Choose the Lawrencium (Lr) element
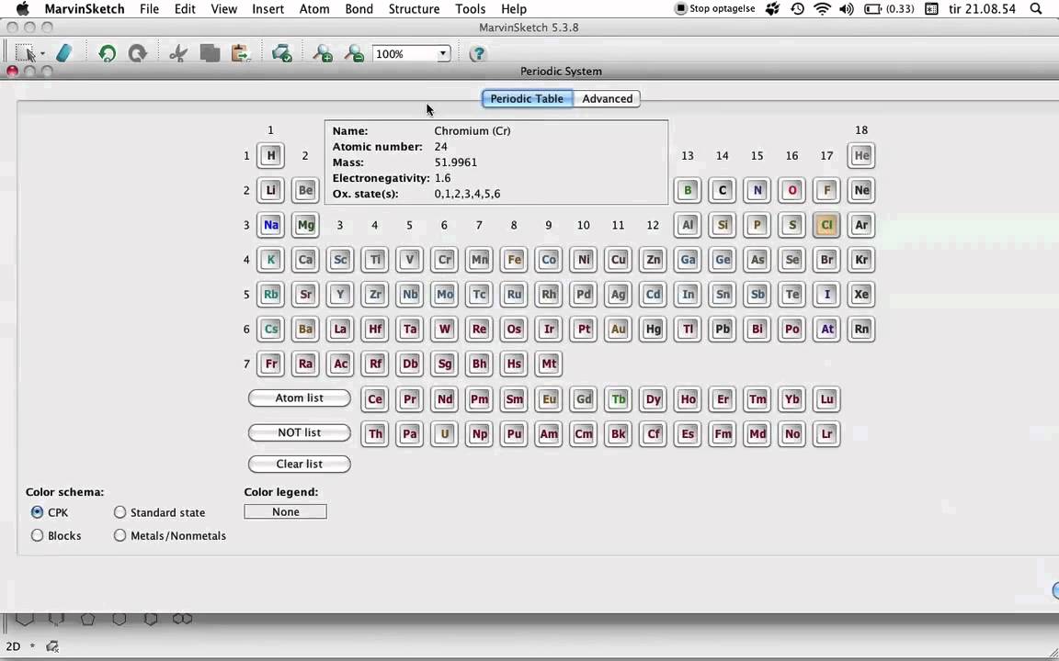 [826, 433]
